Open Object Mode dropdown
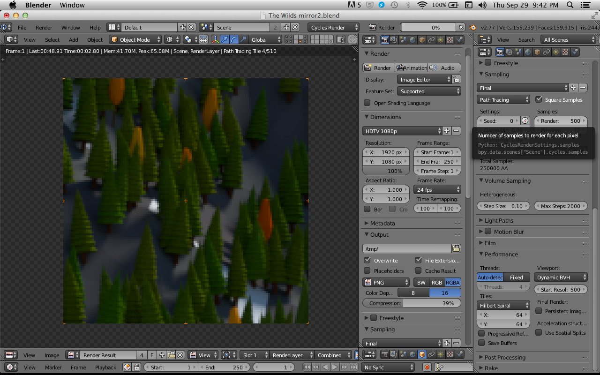 [135, 40]
